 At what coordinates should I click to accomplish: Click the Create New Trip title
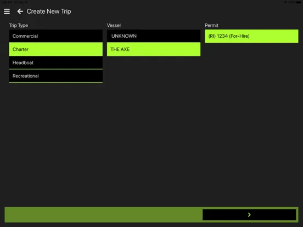pyautogui.click(x=49, y=12)
